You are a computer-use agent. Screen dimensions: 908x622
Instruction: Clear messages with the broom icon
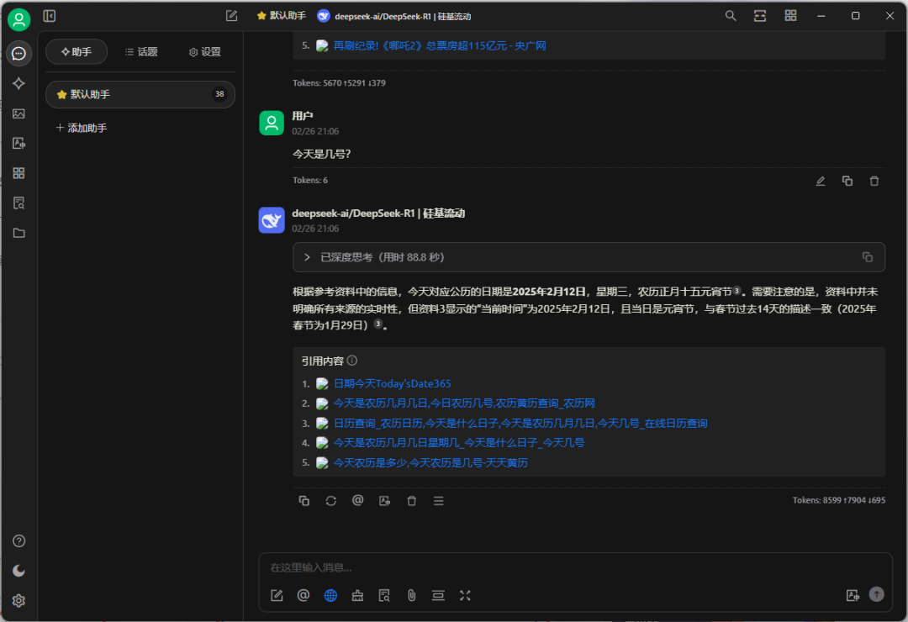(357, 595)
